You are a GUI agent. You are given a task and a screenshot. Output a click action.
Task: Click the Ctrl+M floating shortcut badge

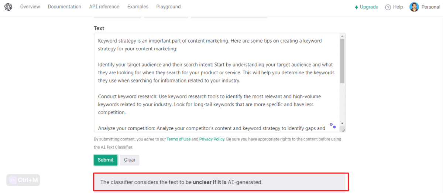point(23,180)
